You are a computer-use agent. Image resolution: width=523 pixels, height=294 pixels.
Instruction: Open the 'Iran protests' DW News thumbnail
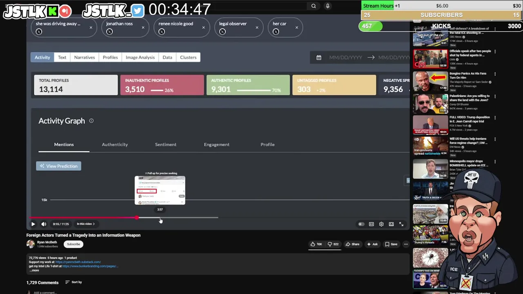(x=430, y=147)
